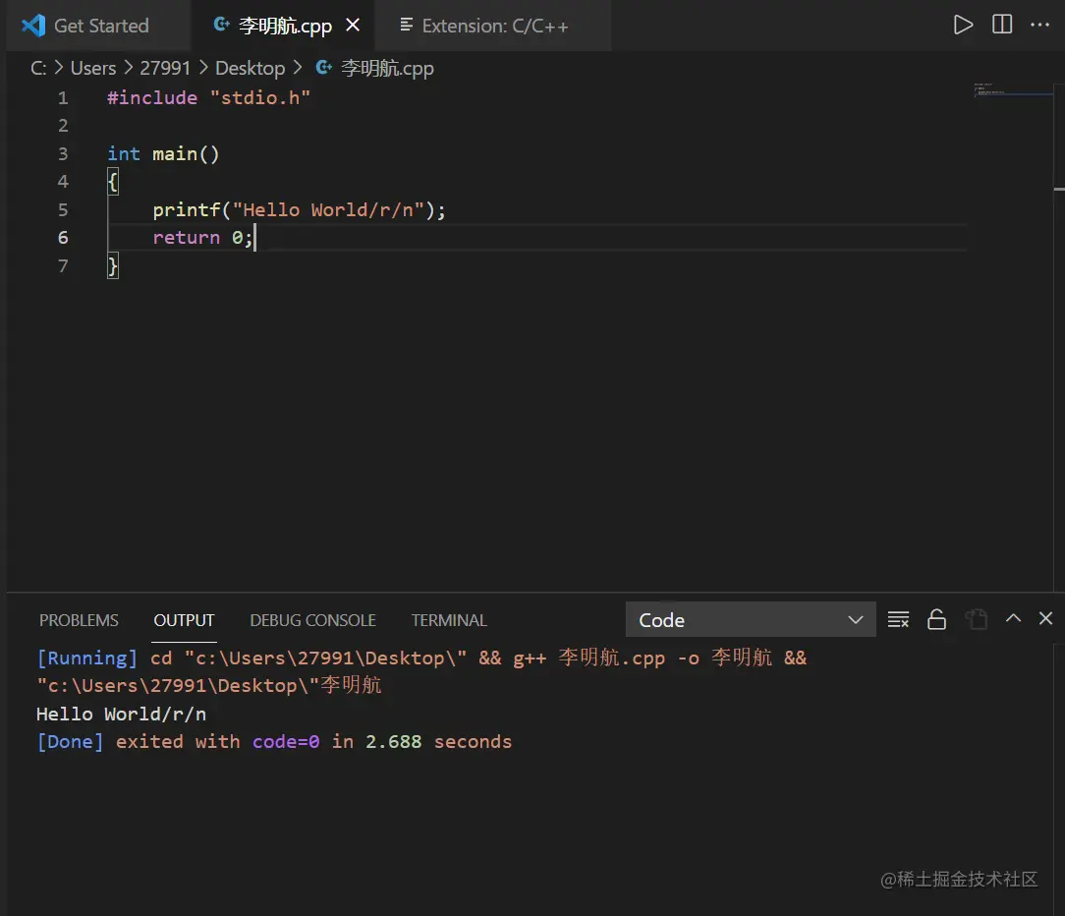The height and width of the screenshot is (916, 1065).
Task: Close the bottom panel
Action: pyautogui.click(x=1045, y=617)
